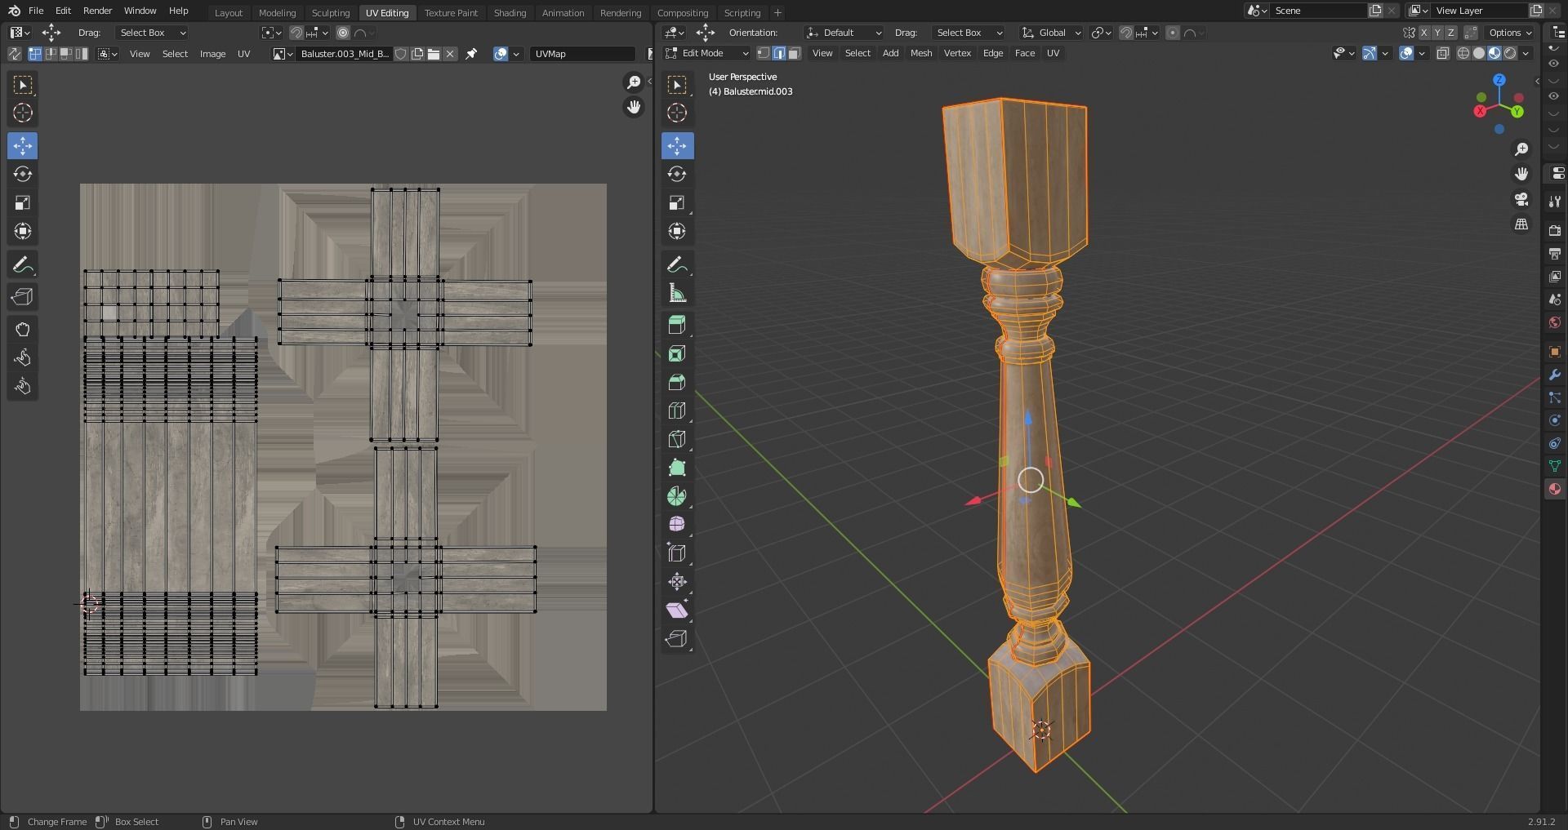
Task: Select the Extrude Region tool
Action: 677,325
